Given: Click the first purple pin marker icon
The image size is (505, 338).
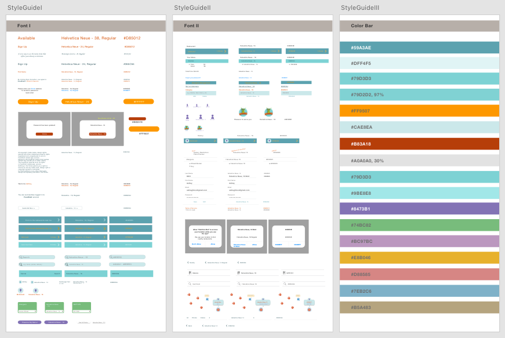Looking at the screenshot, I should coord(20,290).
